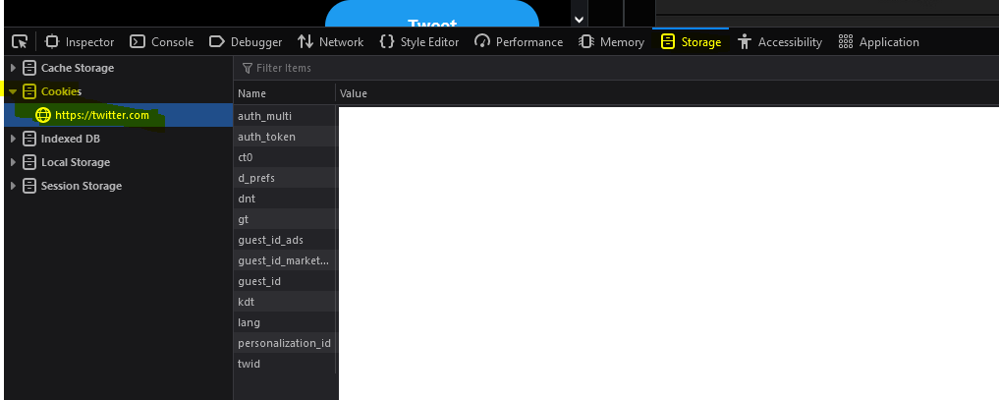Expand the Cache Storage tree node
Image resolution: width=999 pixels, height=400 pixels.
pyautogui.click(x=13, y=68)
